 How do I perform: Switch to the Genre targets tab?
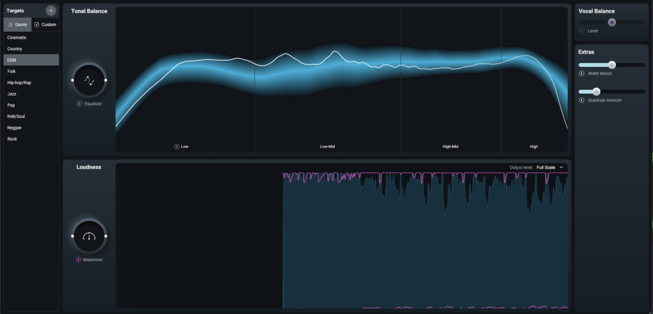[17, 25]
